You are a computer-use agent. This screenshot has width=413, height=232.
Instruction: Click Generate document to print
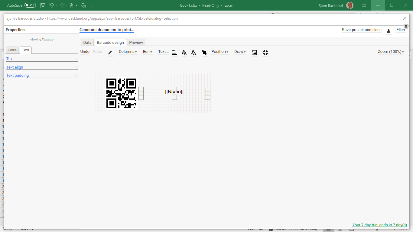pos(107,30)
